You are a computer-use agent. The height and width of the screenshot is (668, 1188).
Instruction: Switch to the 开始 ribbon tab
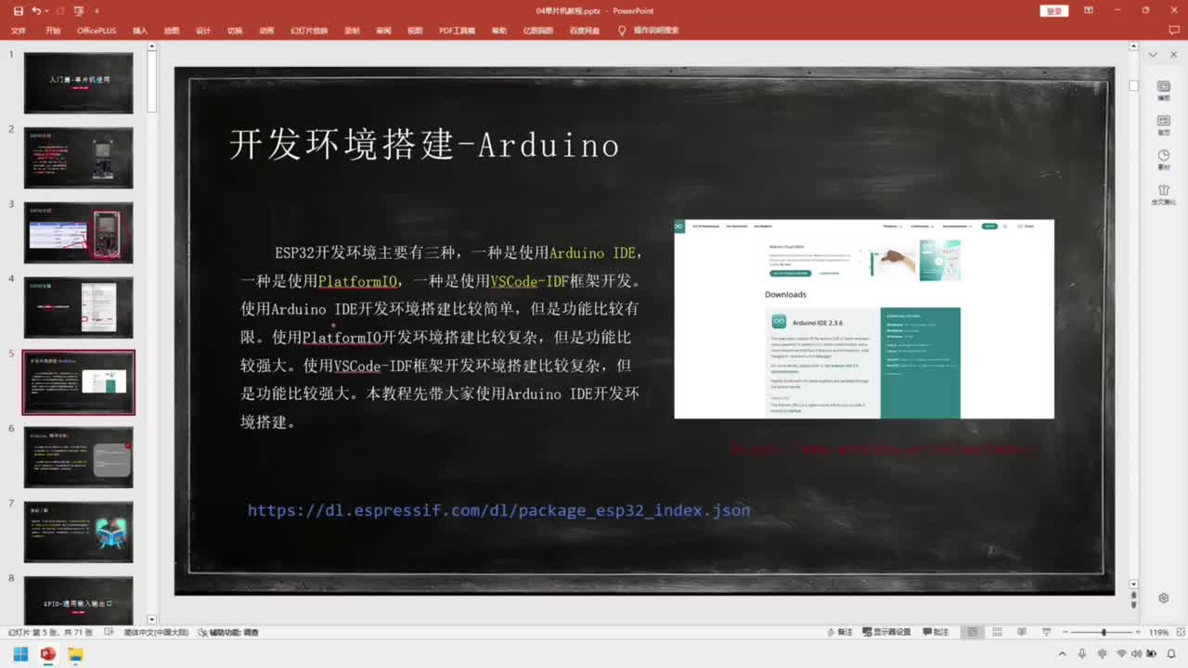[53, 31]
